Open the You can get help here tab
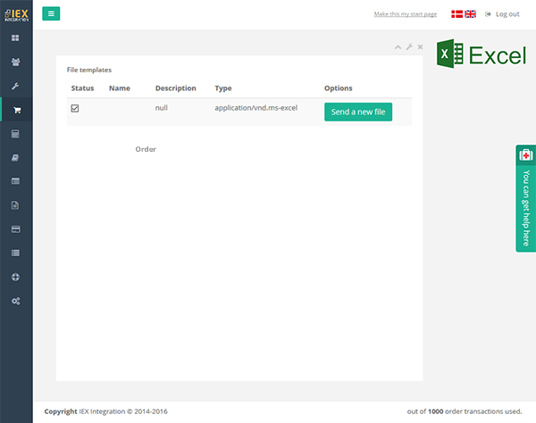 525,198
